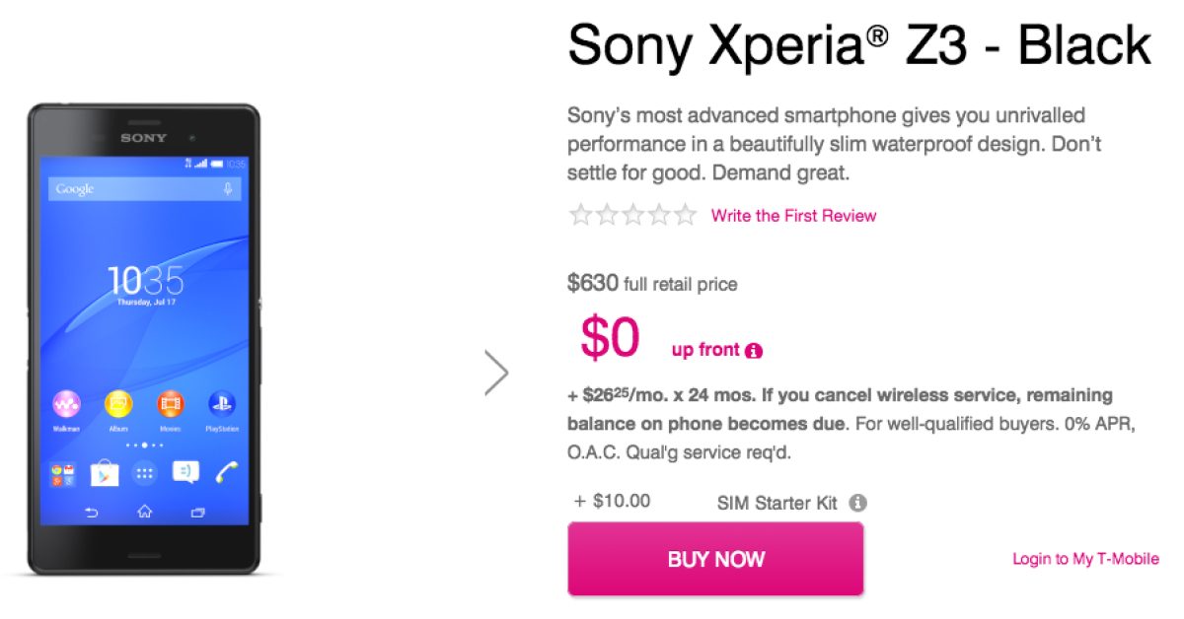Click the Android home navigation icon
1184x619 pixels.
click(144, 513)
